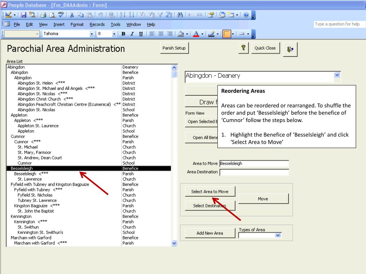Viewport: 366px width, 274px height.
Task: Click the Apply Filter funnel icon
Action: pos(160,15)
